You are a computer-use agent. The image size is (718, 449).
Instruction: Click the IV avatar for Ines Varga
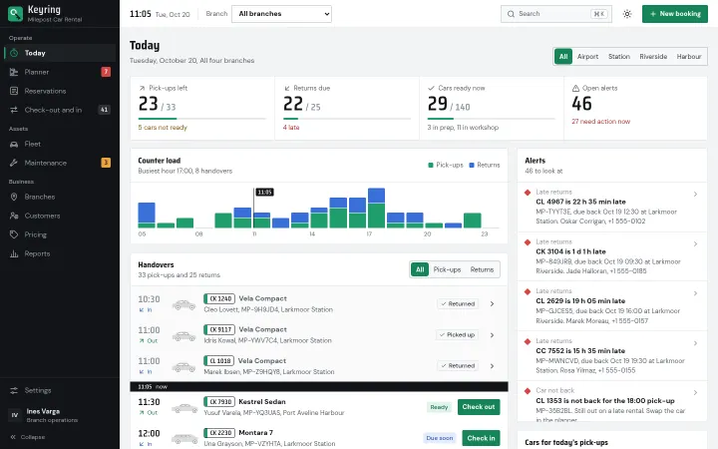point(15,415)
